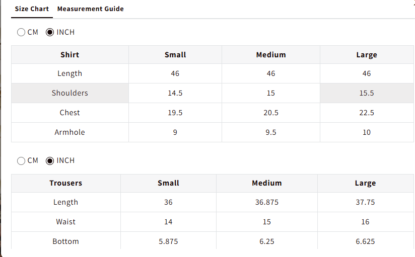Select INCH radio for the Trousers table
The width and height of the screenshot is (415, 257).
[x=50, y=161]
